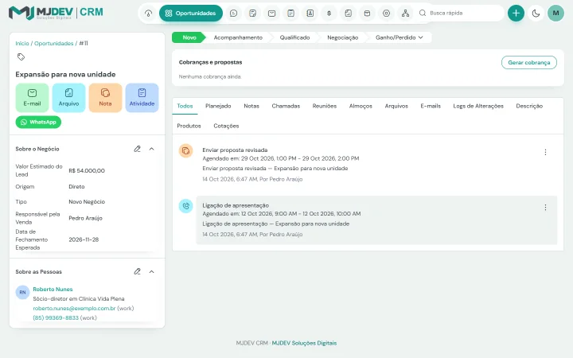Image resolution: width=573 pixels, height=358 pixels.
Task: Click the green WhatsApp button
Action: coord(38,122)
